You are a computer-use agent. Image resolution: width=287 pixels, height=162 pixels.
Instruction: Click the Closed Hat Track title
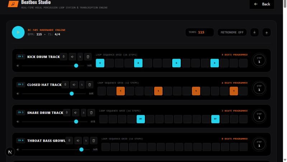point(44,85)
